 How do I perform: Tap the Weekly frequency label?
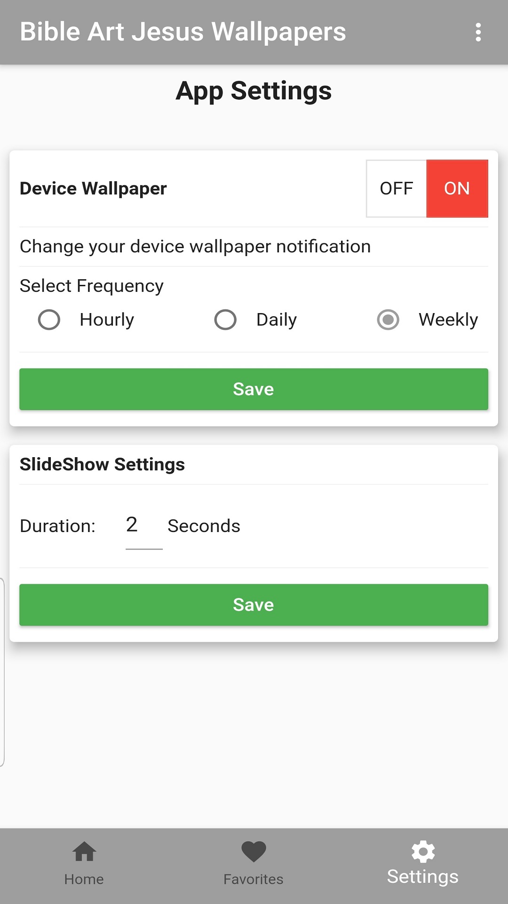448,320
